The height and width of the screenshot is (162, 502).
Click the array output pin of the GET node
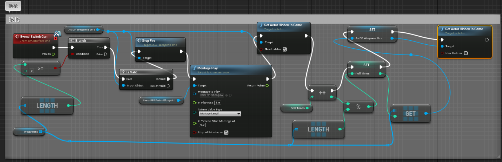click(x=426, y=113)
